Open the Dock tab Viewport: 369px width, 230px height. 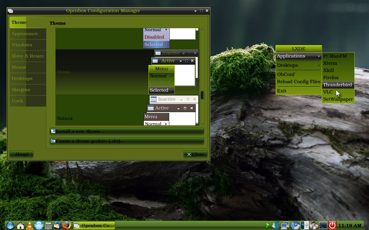(x=28, y=101)
